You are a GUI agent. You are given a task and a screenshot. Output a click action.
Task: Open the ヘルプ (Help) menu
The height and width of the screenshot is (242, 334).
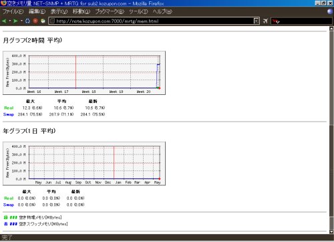[162, 11]
